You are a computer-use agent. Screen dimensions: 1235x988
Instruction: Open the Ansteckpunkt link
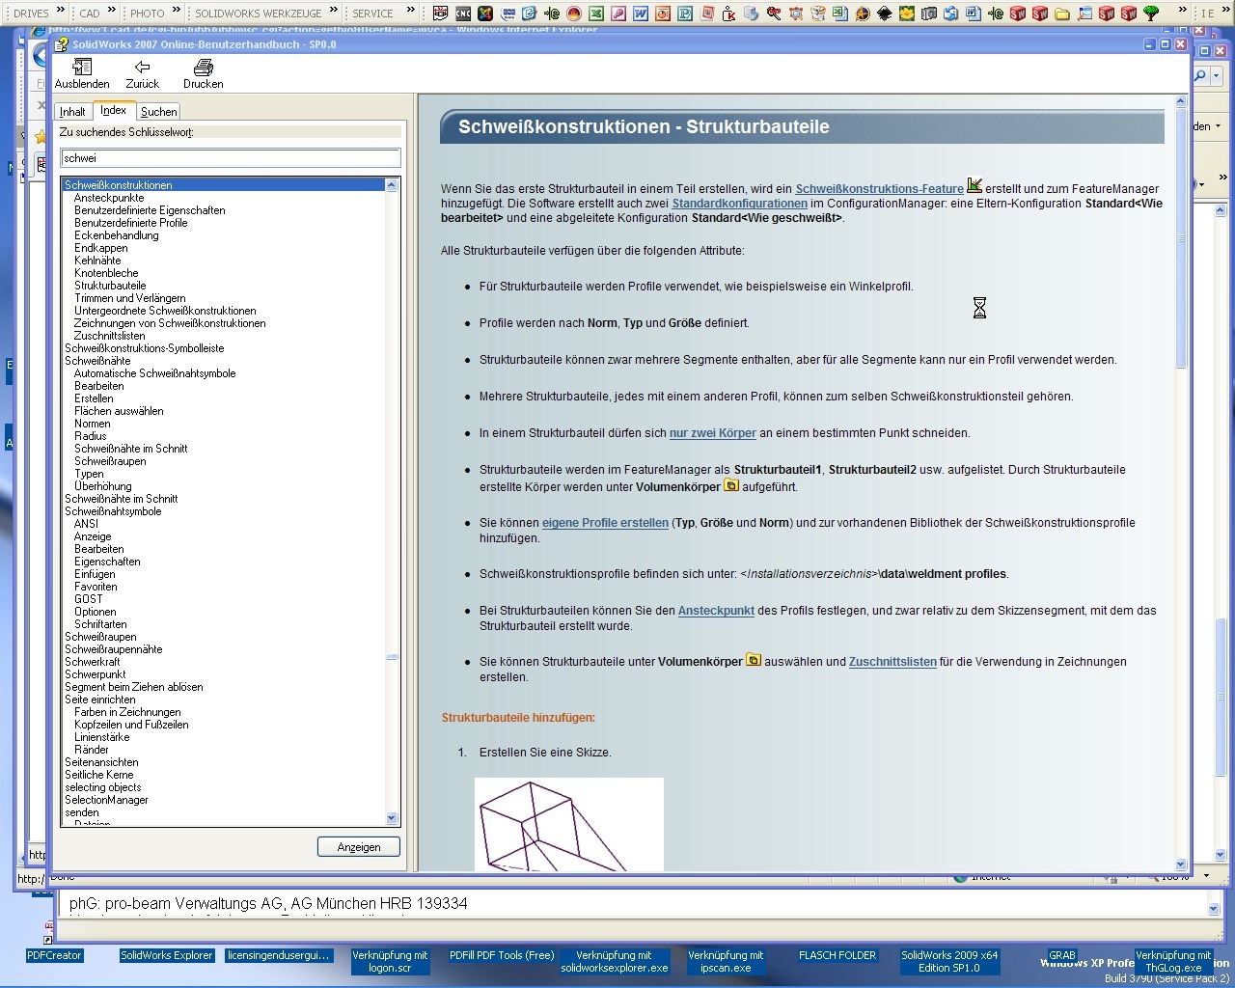[716, 611]
